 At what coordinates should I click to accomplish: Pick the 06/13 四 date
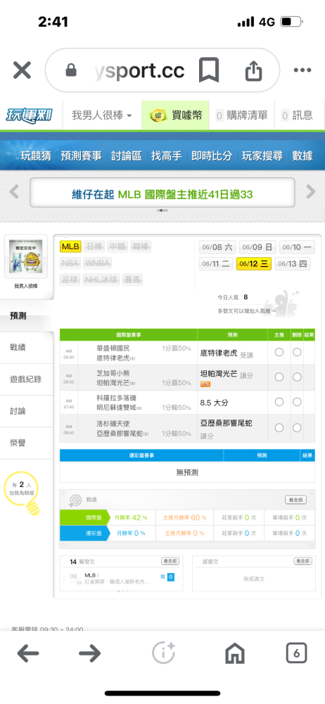(292, 263)
